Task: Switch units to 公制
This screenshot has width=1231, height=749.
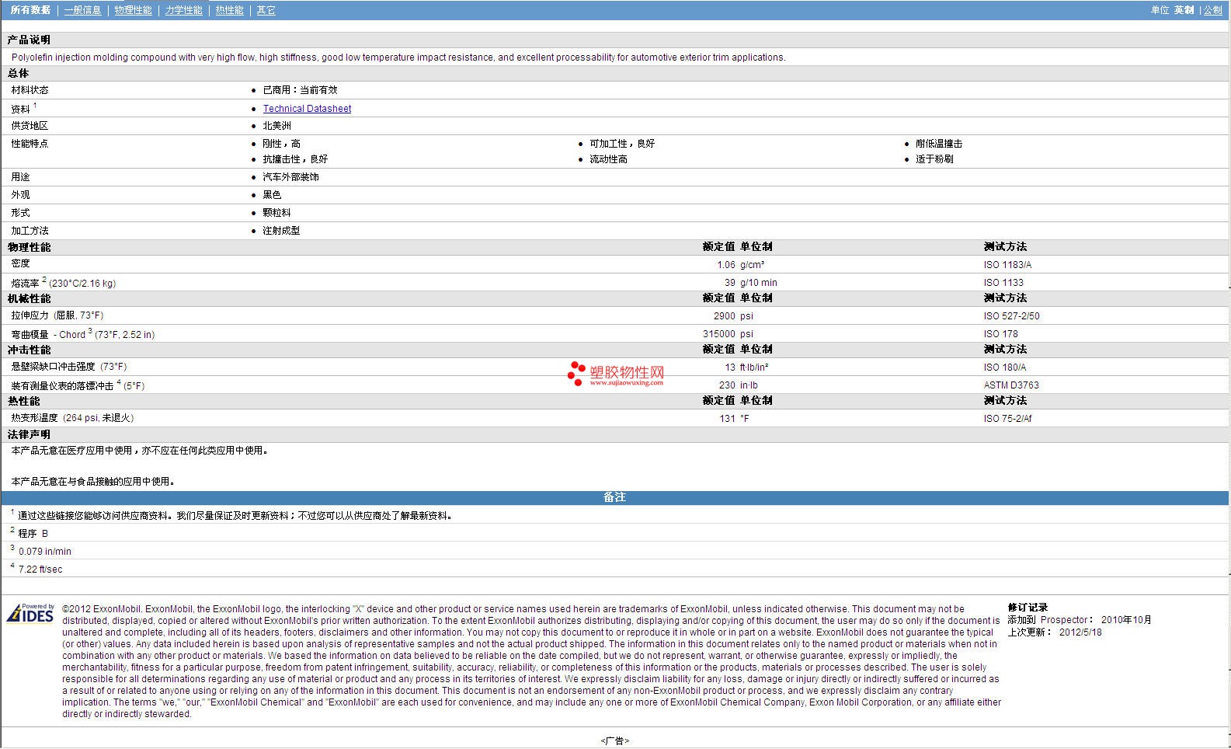Action: point(1213,10)
